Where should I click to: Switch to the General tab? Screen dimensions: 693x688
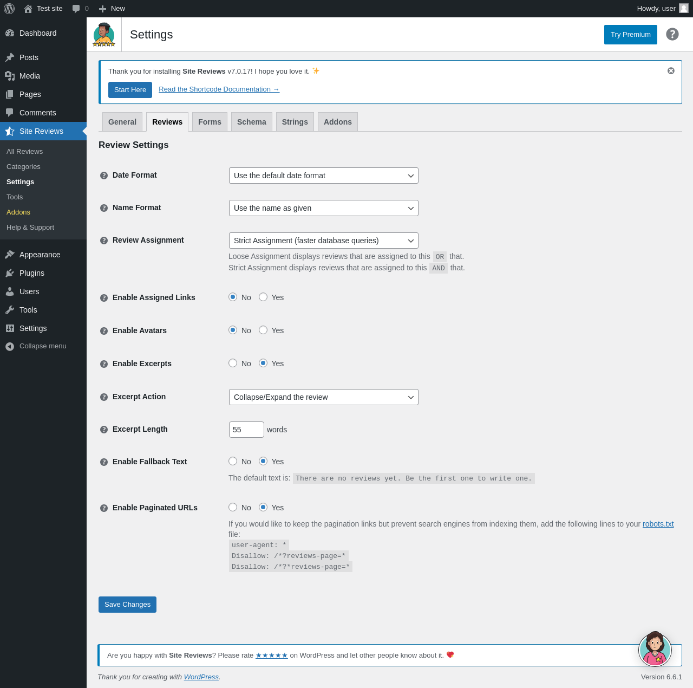point(122,122)
